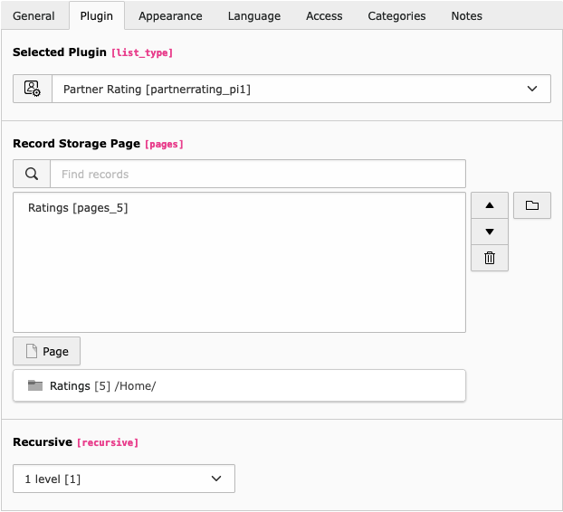Image resolution: width=563 pixels, height=512 pixels.
Task: Switch to the General tab
Action: [x=33, y=15]
